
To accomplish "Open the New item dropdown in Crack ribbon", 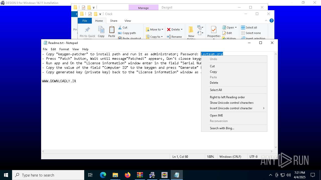I will (200, 27).
